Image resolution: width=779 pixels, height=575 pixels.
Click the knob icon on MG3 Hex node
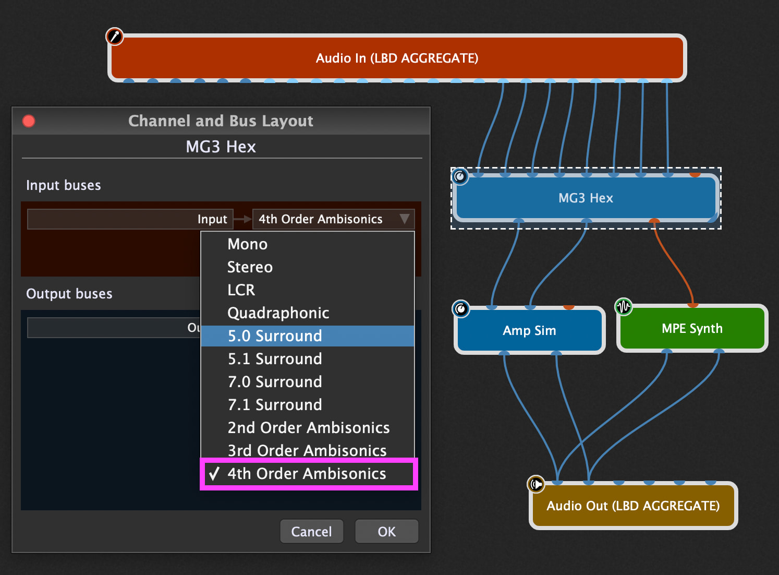pos(460,176)
